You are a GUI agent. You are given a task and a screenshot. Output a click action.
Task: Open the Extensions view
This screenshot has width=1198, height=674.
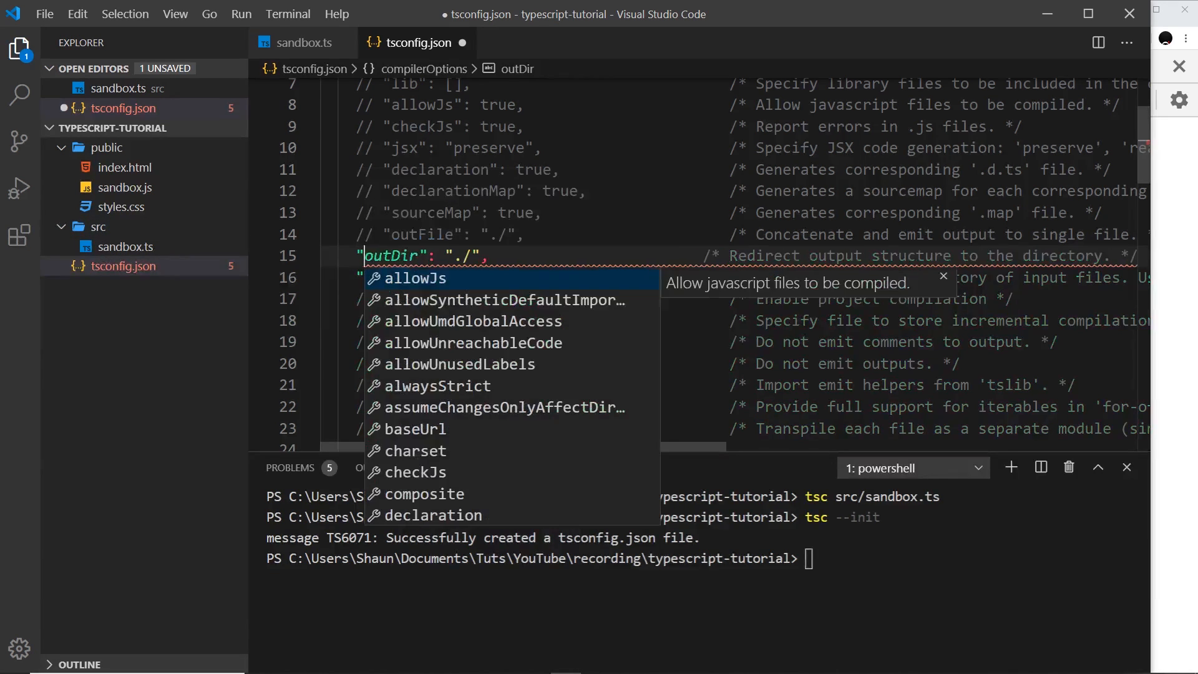[19, 235]
